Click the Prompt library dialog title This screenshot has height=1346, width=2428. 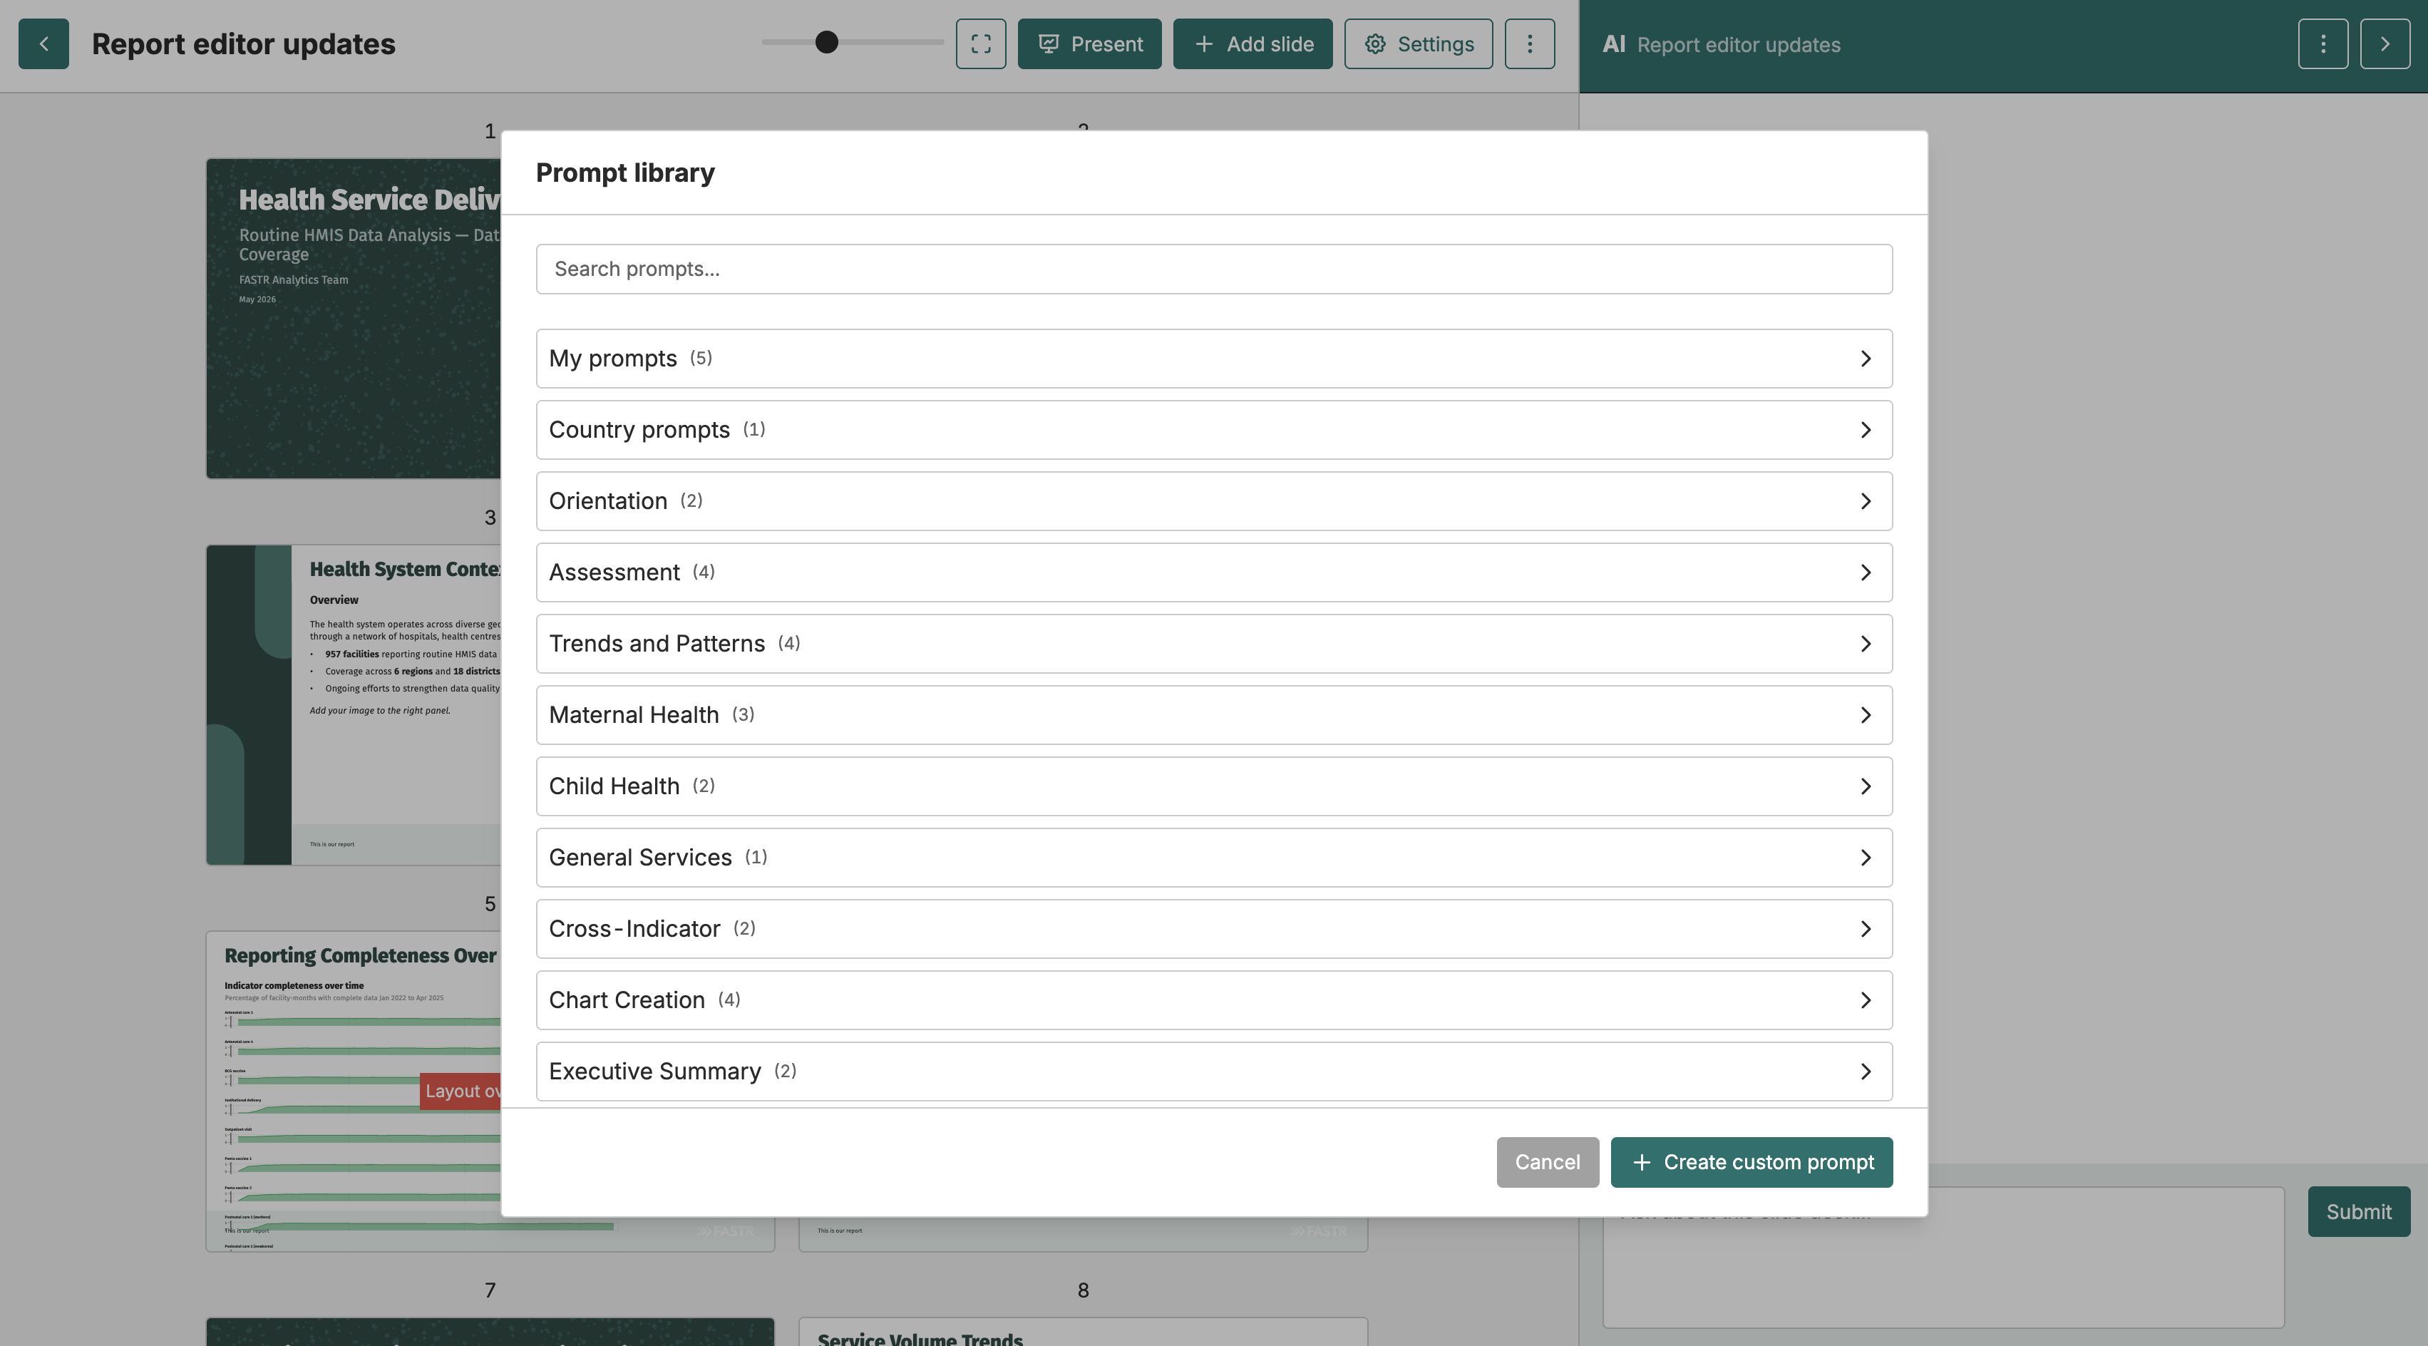click(625, 173)
